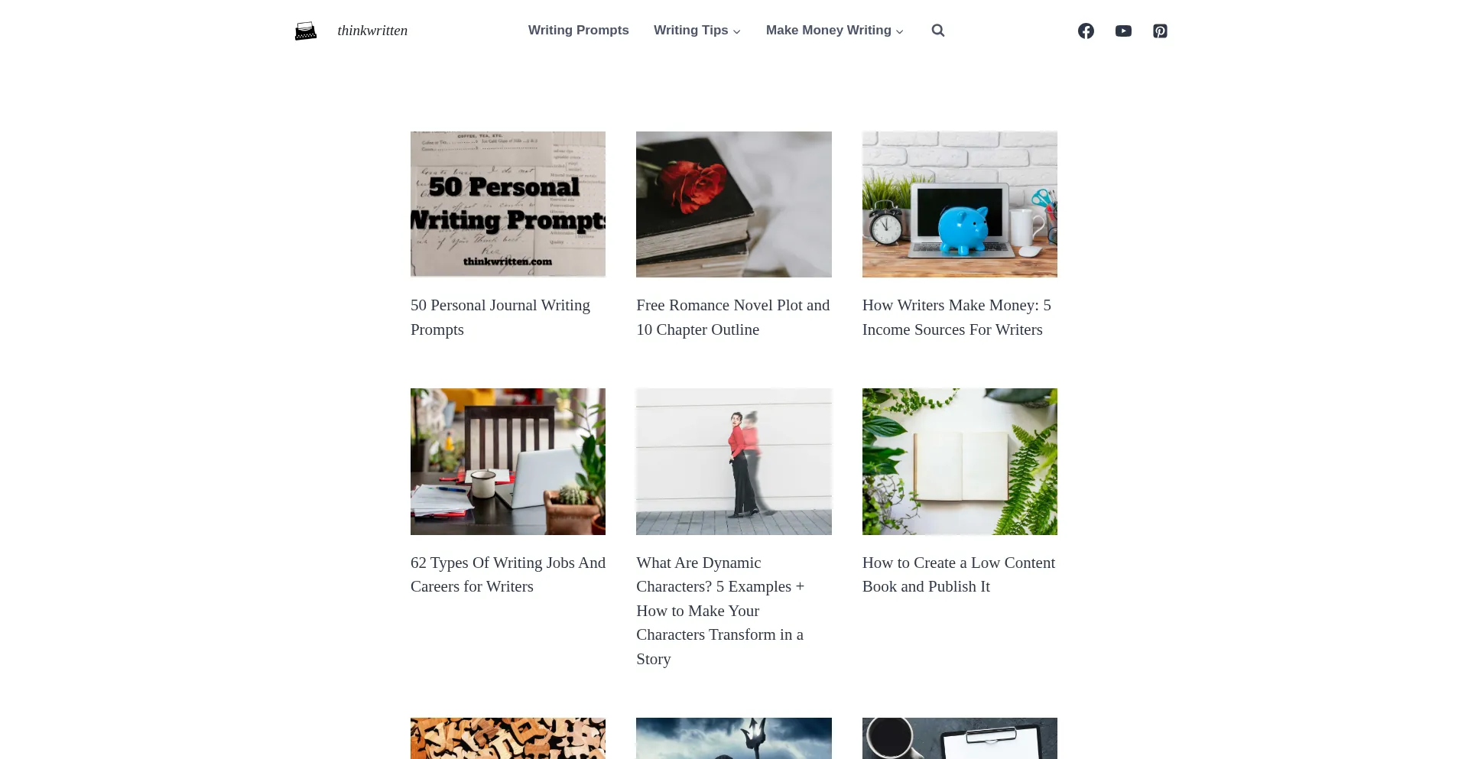
Task: Open the Writing Prompts menu item
Action: click(x=578, y=30)
